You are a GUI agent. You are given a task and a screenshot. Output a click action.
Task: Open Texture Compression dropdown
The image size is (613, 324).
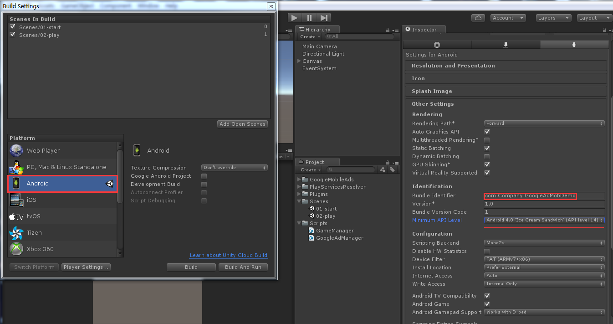pyautogui.click(x=235, y=168)
